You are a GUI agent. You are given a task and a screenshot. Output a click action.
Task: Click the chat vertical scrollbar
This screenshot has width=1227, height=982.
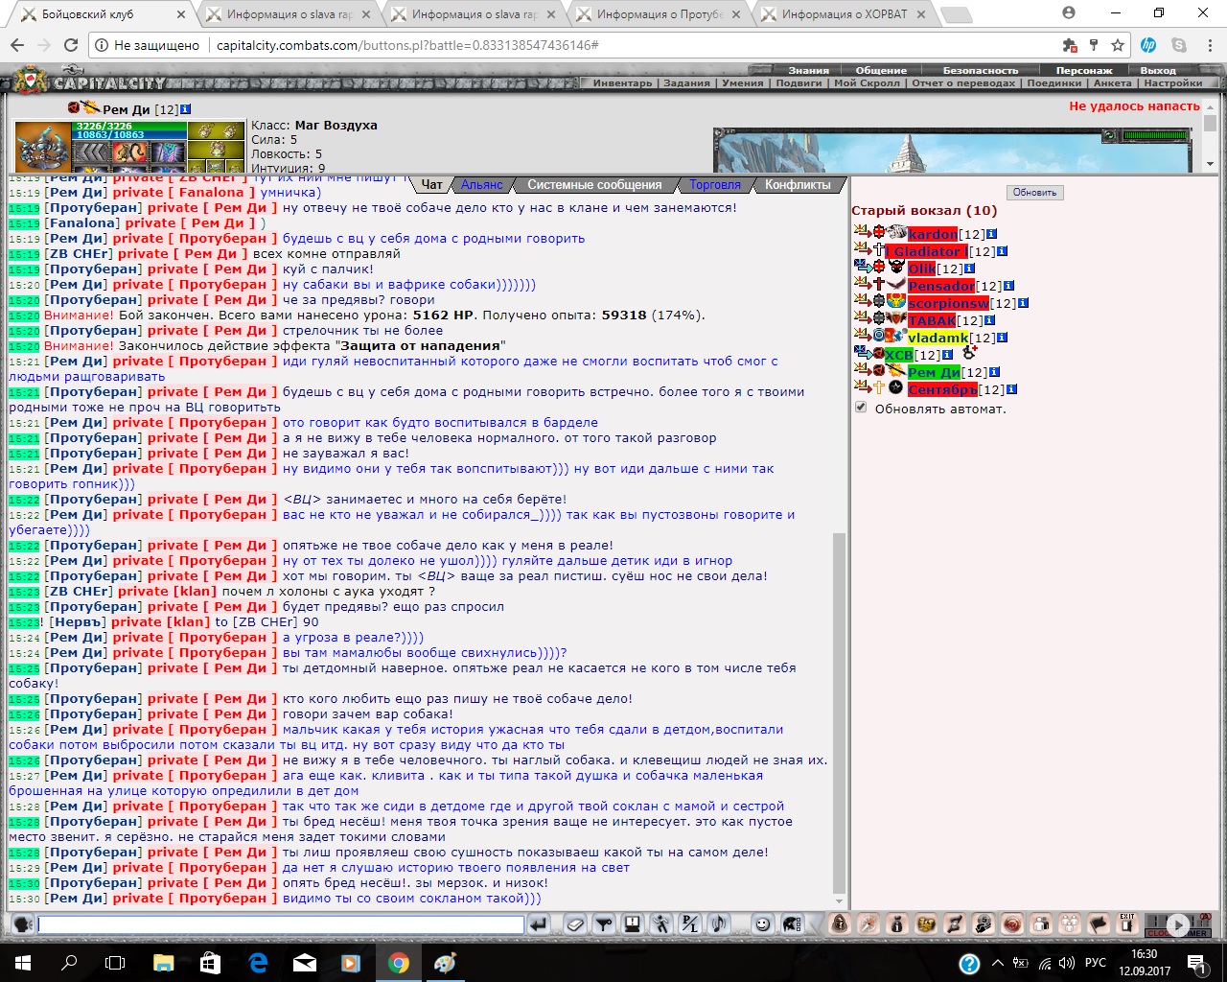840,713
